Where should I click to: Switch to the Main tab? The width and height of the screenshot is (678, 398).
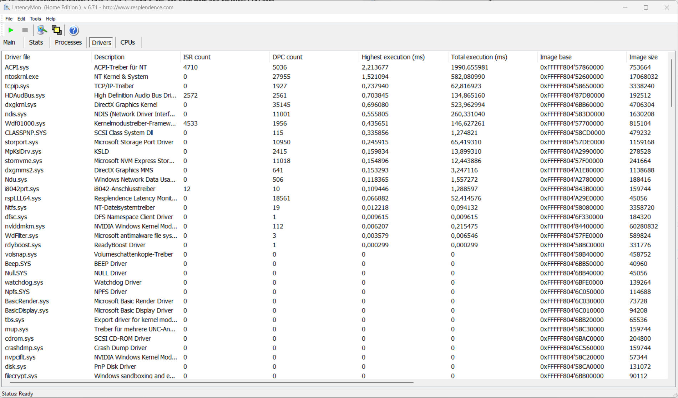(x=9, y=42)
